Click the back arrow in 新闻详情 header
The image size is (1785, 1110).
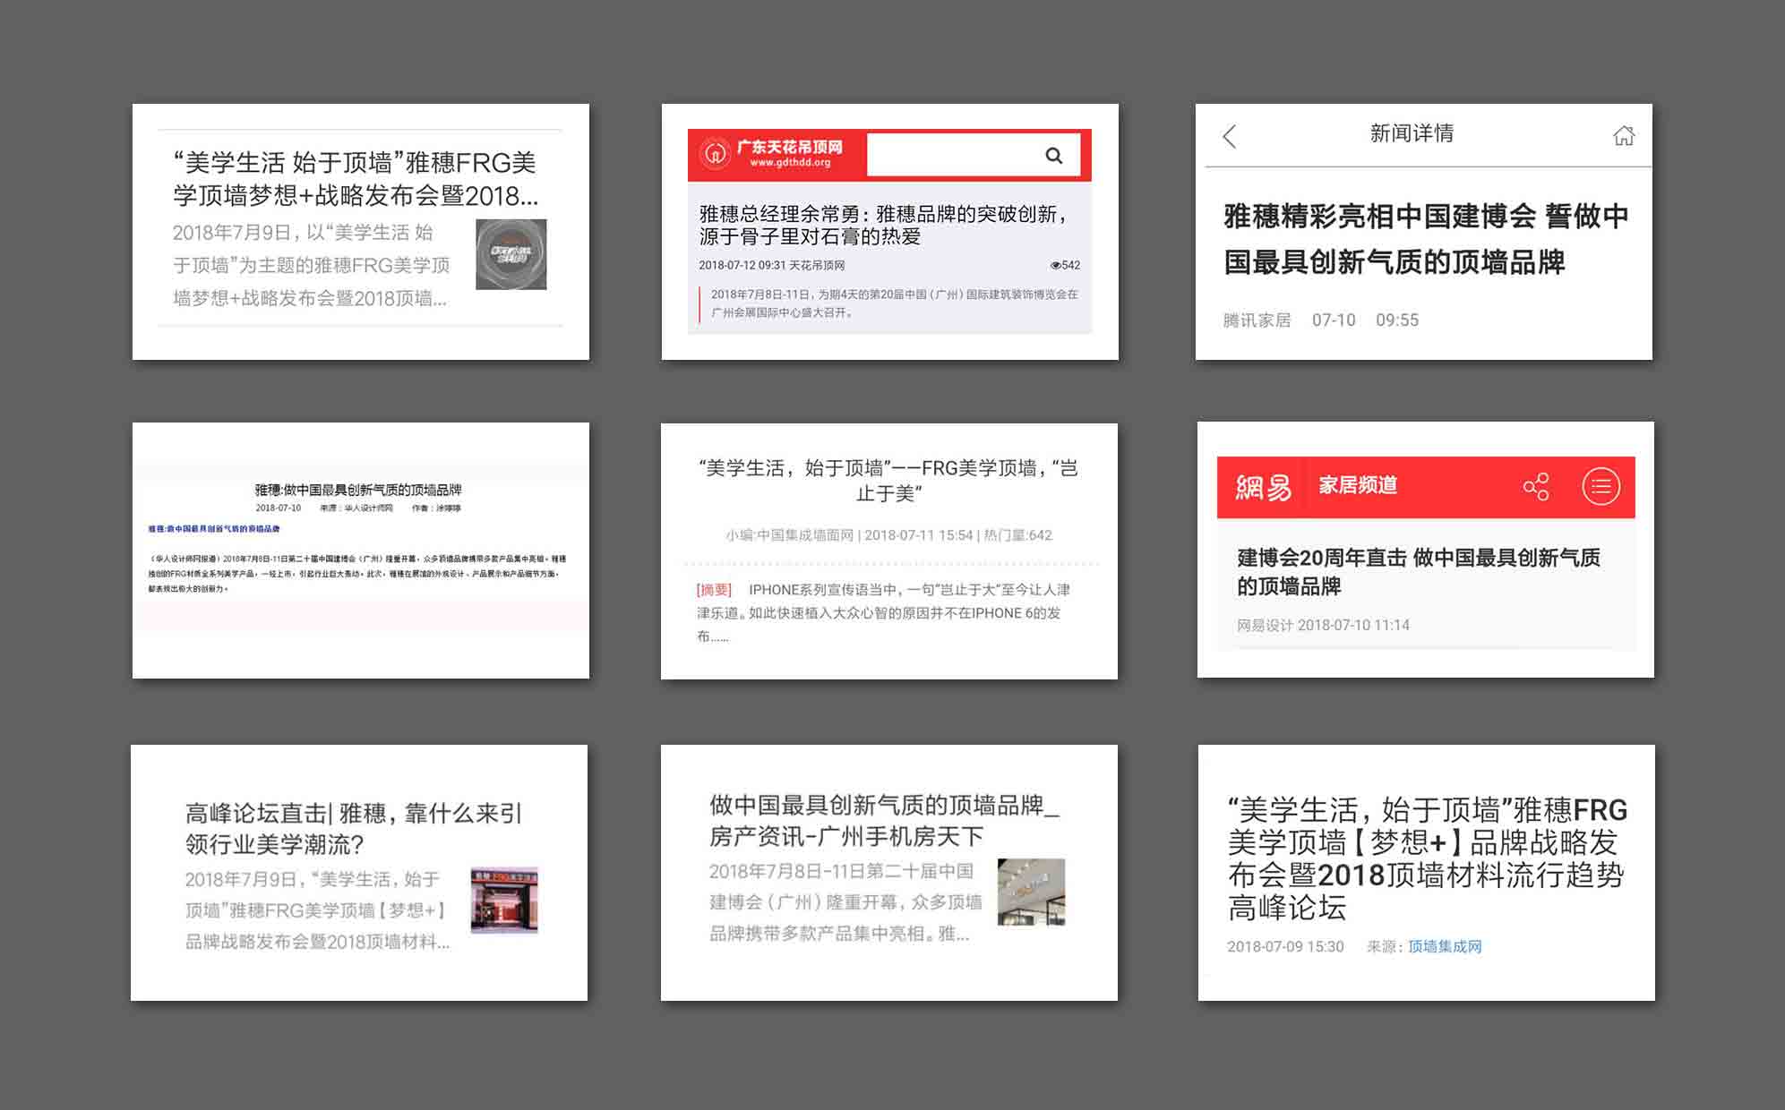tap(1229, 137)
